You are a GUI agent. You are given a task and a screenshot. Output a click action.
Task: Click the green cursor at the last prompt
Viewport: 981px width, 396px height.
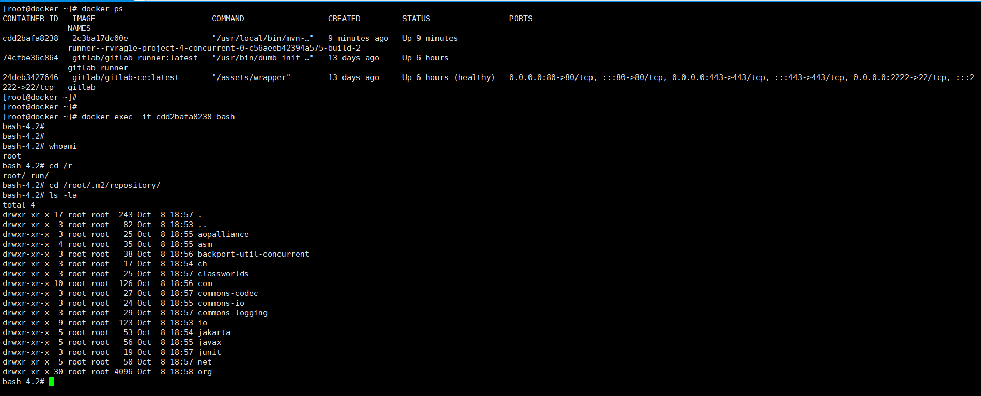(52, 382)
